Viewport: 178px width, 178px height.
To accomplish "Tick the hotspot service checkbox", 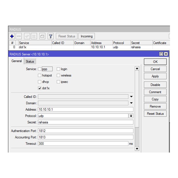I will (40, 76).
